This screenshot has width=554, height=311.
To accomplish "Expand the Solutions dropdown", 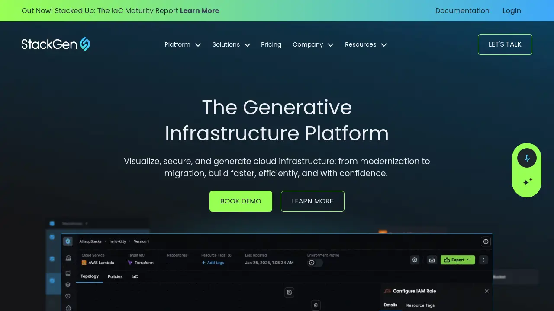I will coord(231,44).
